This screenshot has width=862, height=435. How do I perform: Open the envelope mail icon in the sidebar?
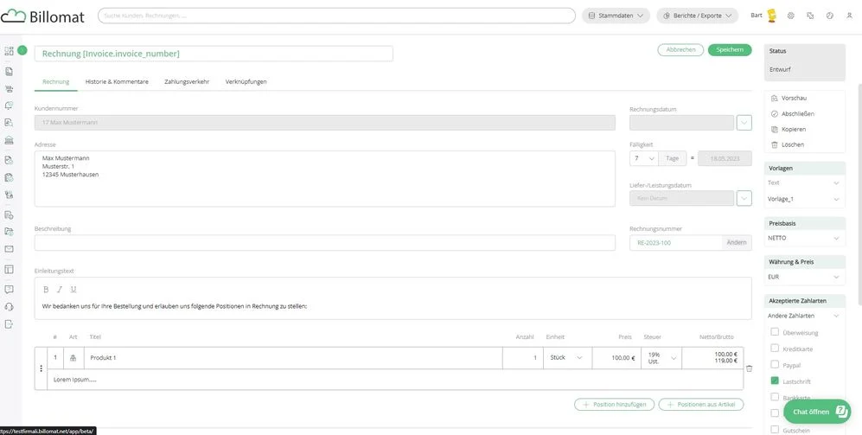point(9,249)
